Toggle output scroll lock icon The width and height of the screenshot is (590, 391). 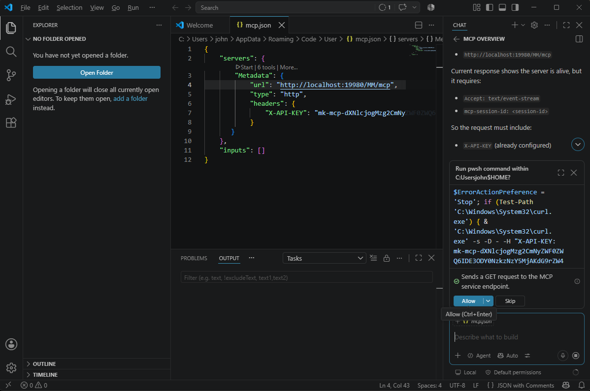[x=387, y=258]
